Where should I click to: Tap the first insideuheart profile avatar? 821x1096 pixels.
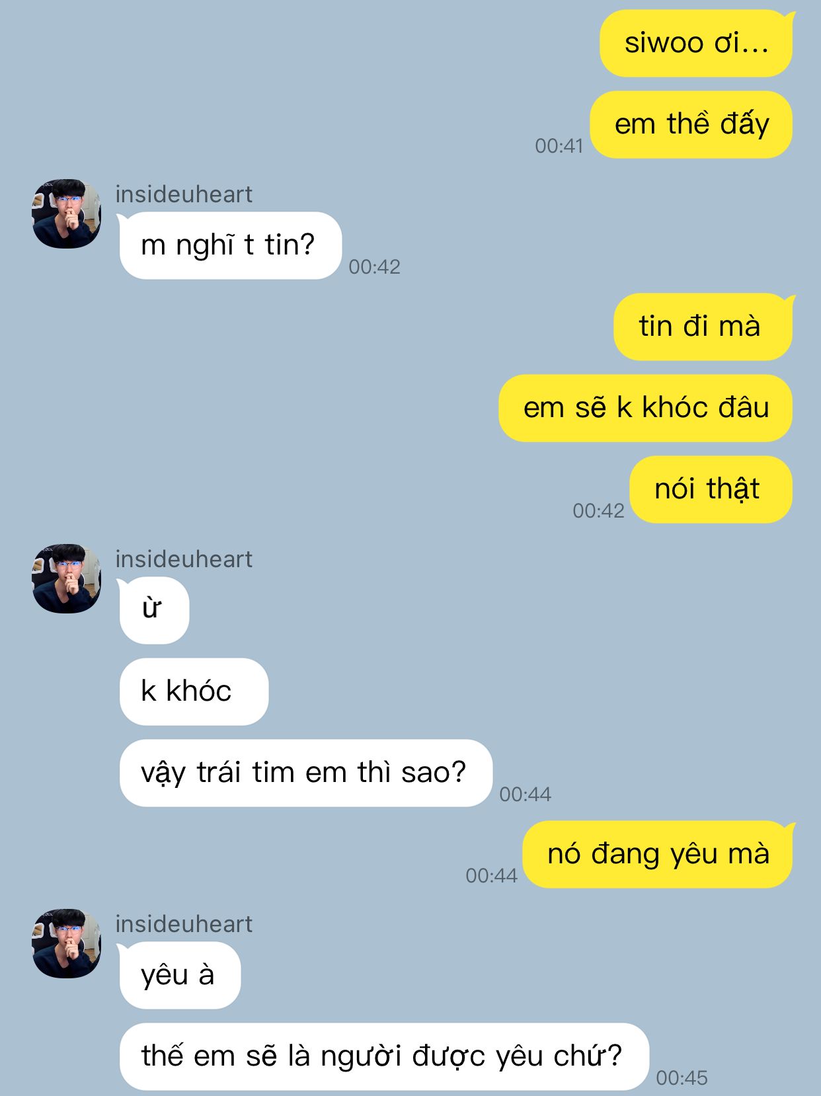66,214
